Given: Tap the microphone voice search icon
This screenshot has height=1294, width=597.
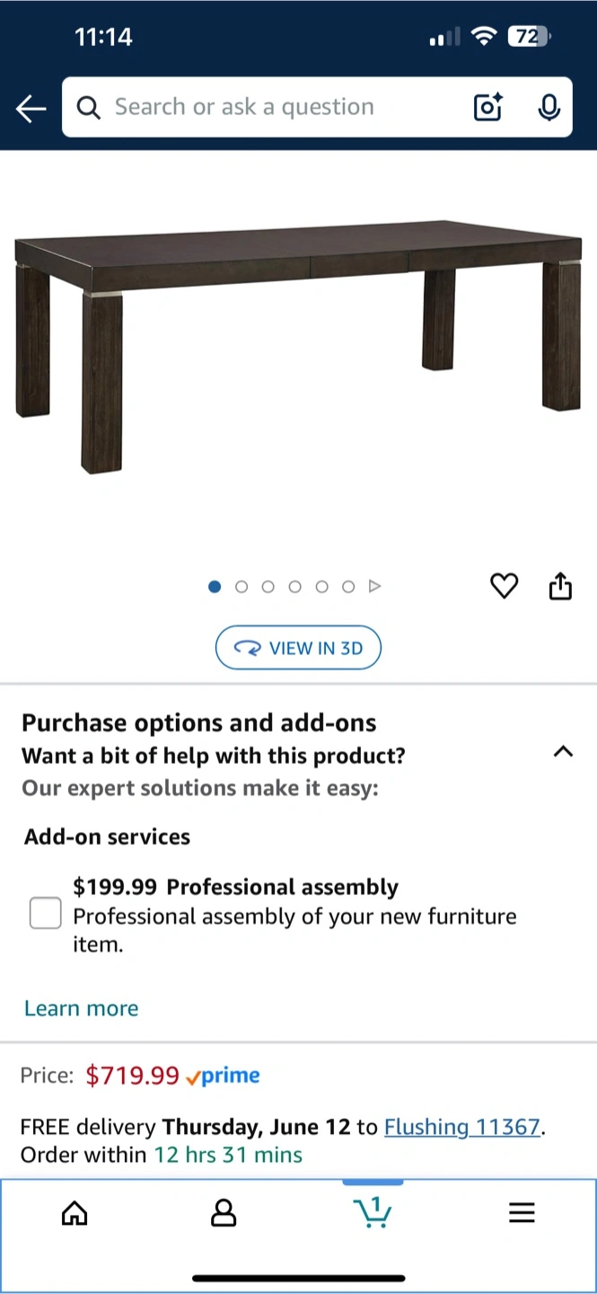Looking at the screenshot, I should 549,108.
